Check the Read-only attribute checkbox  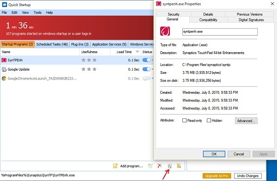click(184, 121)
